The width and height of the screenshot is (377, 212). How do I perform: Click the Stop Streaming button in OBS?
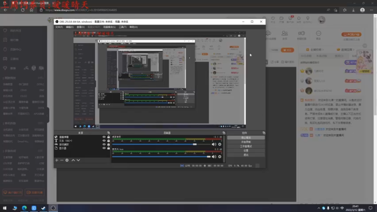(246, 138)
